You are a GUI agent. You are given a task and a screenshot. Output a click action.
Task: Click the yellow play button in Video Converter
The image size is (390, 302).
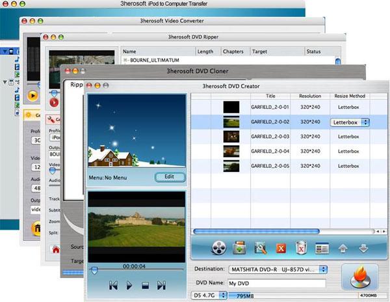pyautogui.click(x=33, y=96)
